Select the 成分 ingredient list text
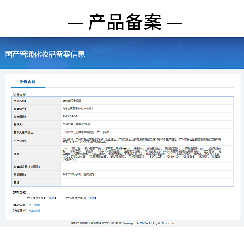The height and width of the screenshot is (238, 244). point(142,154)
